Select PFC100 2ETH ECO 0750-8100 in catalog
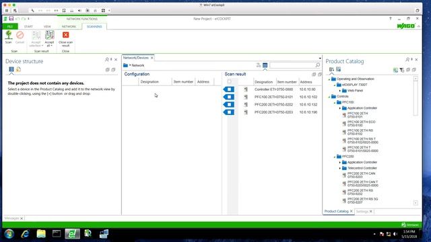 pos(361,124)
